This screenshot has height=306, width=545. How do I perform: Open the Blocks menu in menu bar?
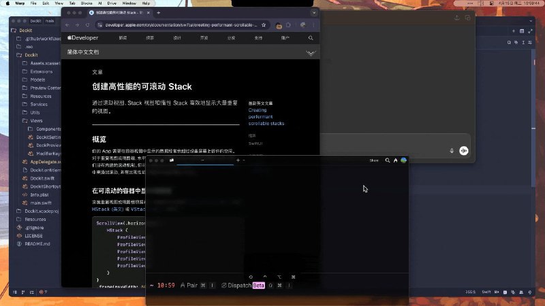point(84,3)
